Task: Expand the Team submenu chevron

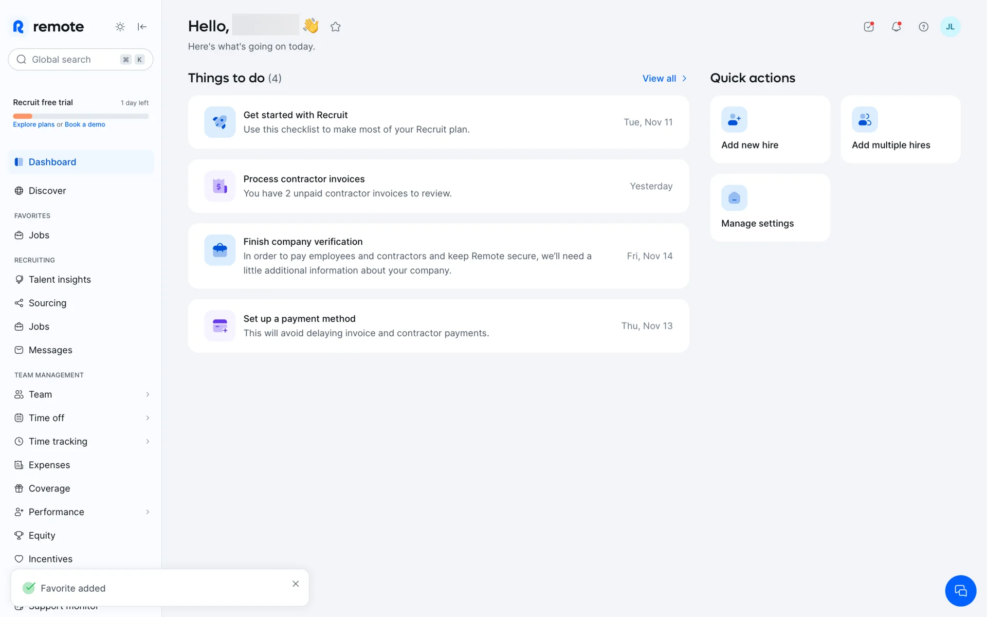Action: 148,394
